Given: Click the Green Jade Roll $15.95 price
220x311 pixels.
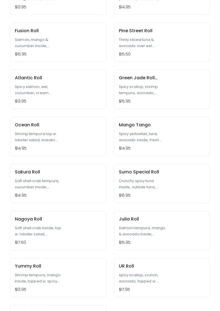Looking at the screenshot, I should (x=124, y=101).
